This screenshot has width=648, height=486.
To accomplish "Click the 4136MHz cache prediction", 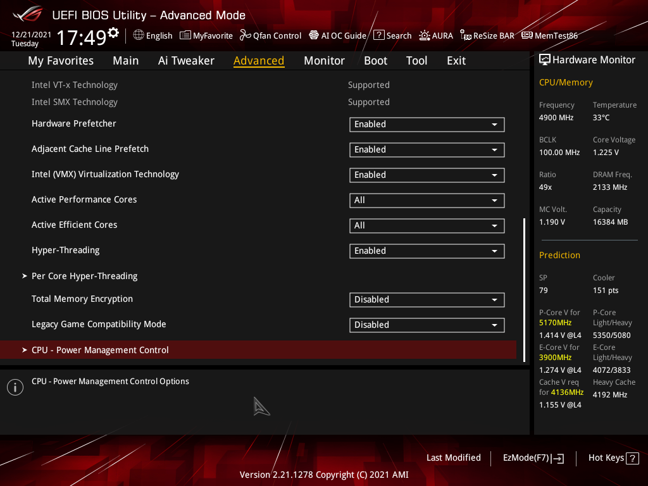I will click(x=567, y=392).
